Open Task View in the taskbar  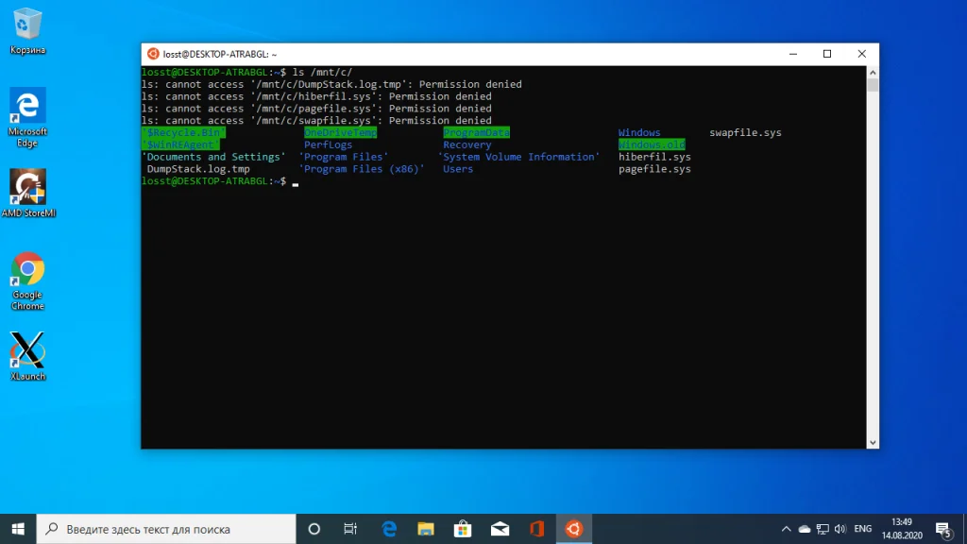[350, 529]
